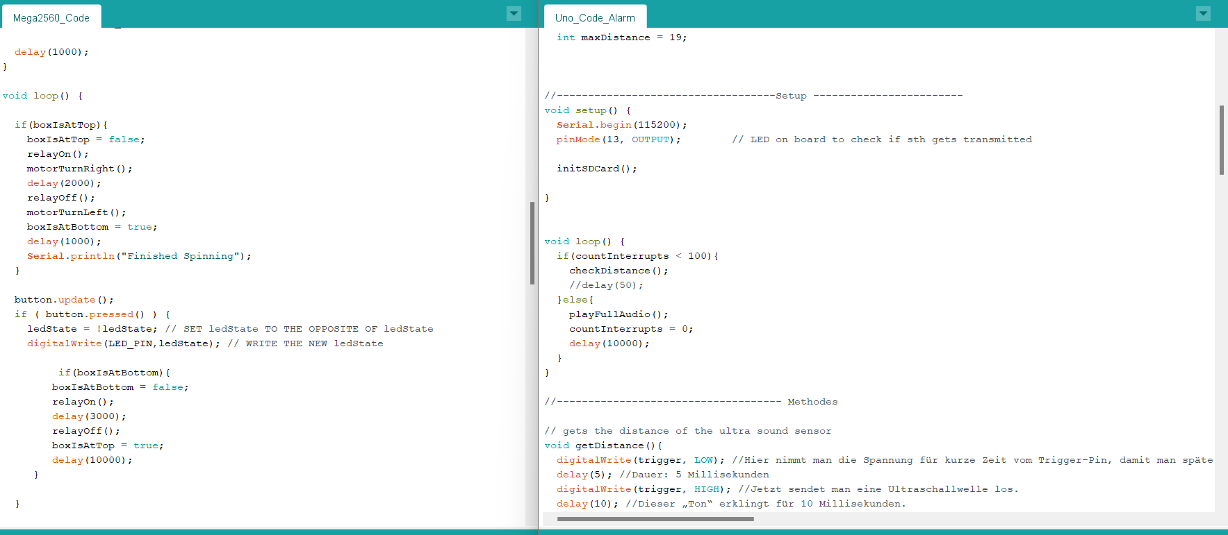Viewport: 1228px width, 535px height.
Task: Click 'if ( button.pressed() ) {' line
Action: (x=92, y=314)
